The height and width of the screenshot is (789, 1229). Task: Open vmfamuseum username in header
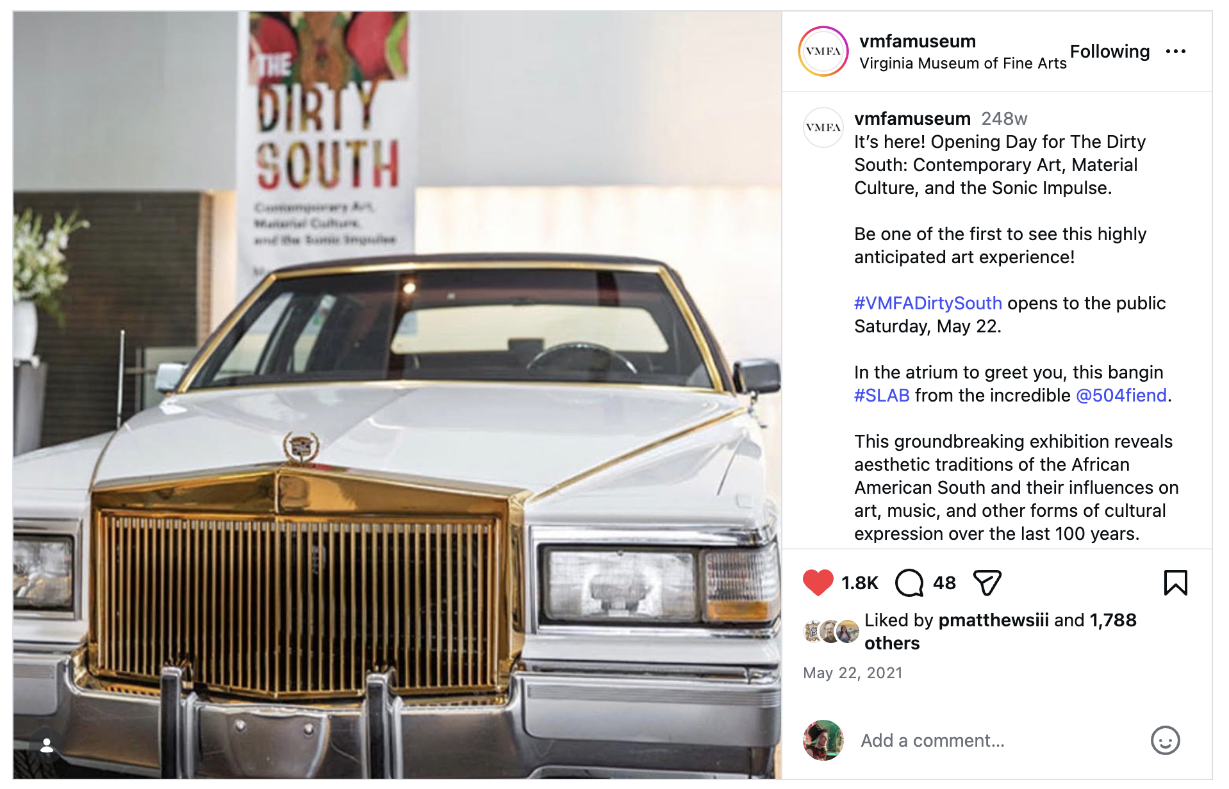tap(918, 41)
